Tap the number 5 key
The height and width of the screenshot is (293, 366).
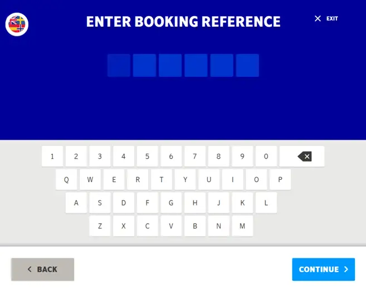pos(147,156)
